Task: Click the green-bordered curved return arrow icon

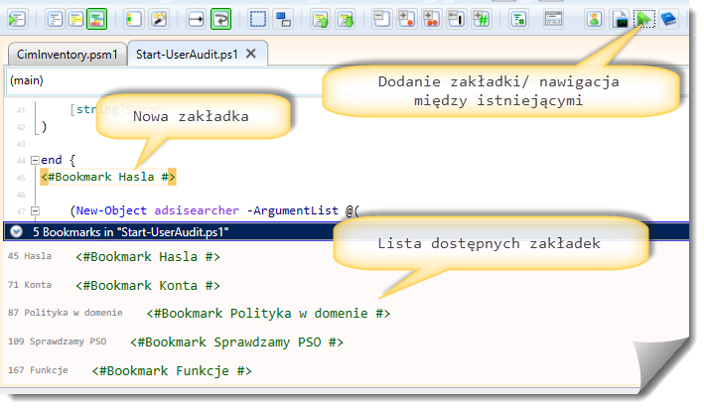Action: (x=220, y=18)
